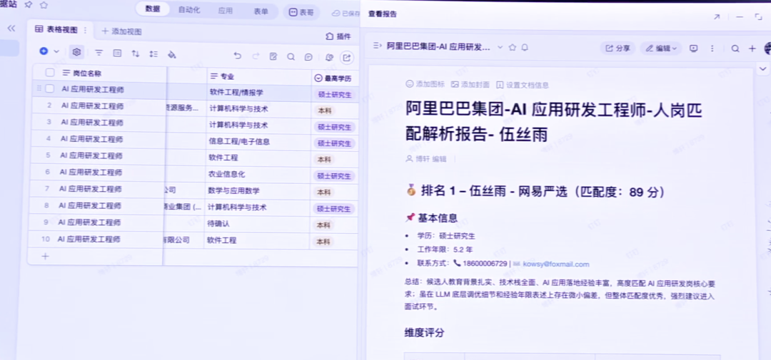Expand the chevron next to document title
Viewport: 771px width, 360px height.
(x=499, y=48)
